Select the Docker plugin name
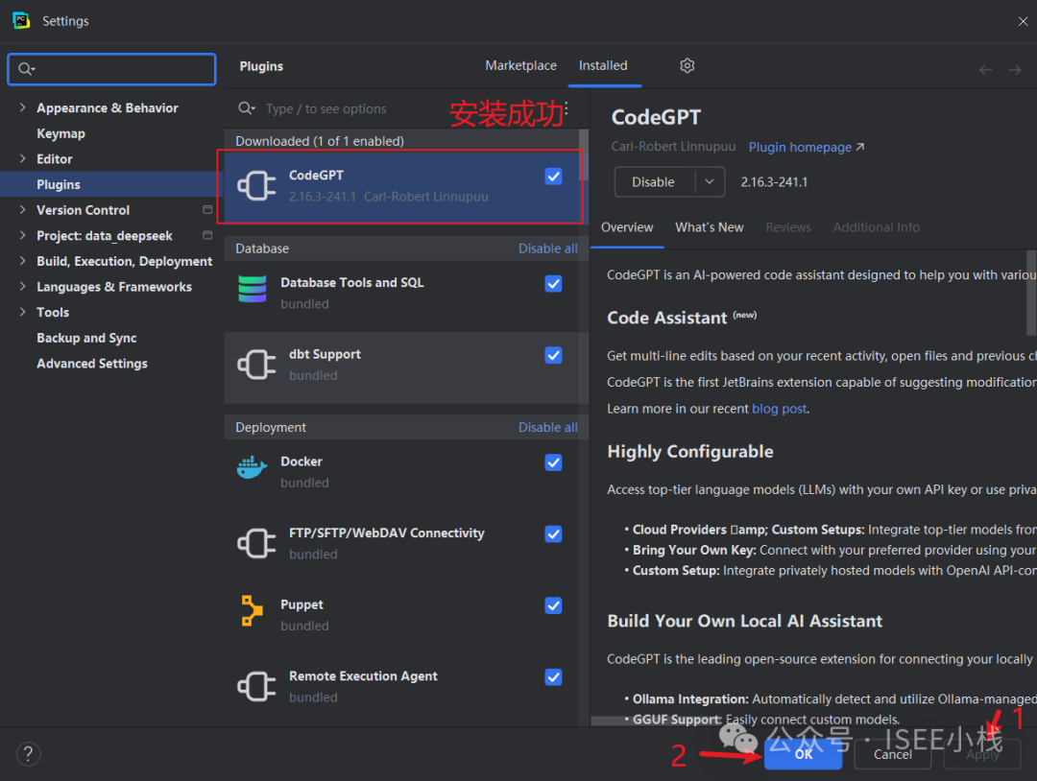Screen dimensions: 1037x781 [x=301, y=461]
